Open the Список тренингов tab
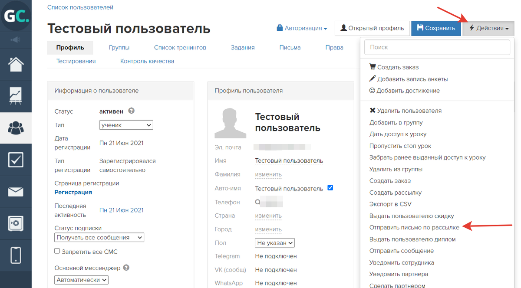This screenshot has width=521, height=288. [180, 47]
